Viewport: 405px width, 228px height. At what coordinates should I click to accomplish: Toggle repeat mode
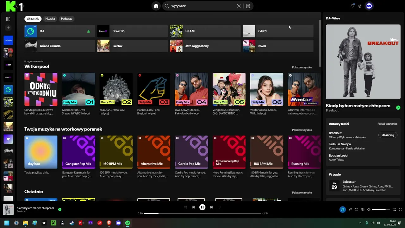(x=219, y=207)
